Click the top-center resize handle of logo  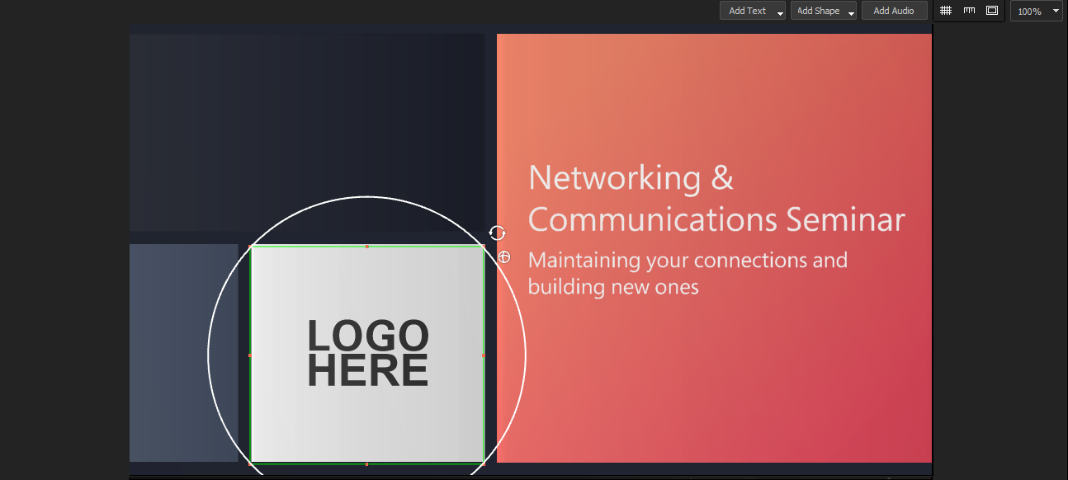367,246
